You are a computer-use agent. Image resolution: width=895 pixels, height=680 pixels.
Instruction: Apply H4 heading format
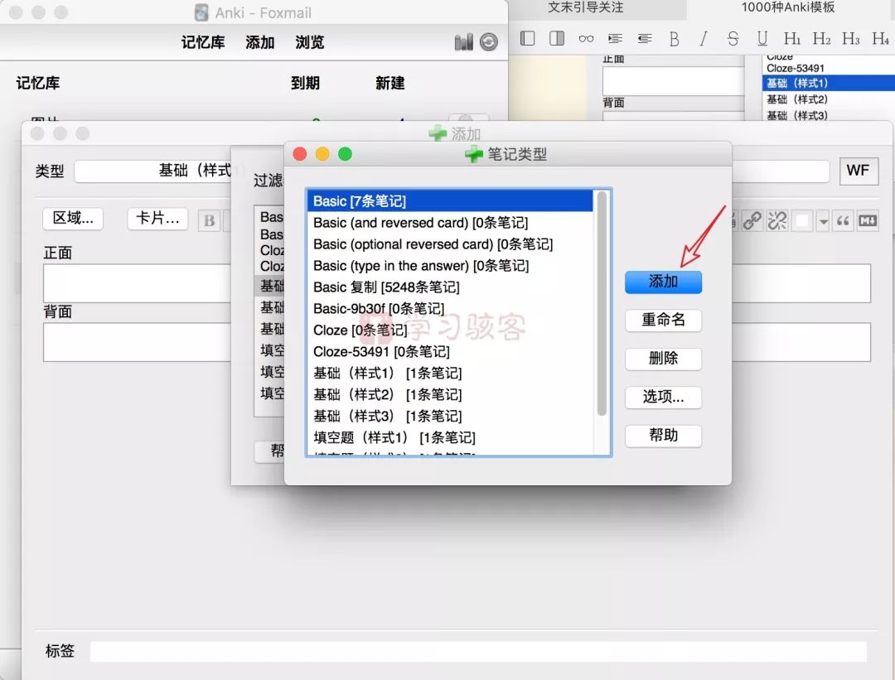tap(881, 39)
